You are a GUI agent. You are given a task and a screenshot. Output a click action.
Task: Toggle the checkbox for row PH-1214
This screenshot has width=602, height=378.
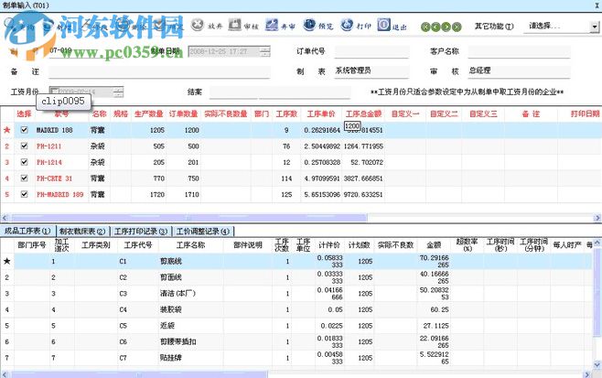[x=24, y=162]
